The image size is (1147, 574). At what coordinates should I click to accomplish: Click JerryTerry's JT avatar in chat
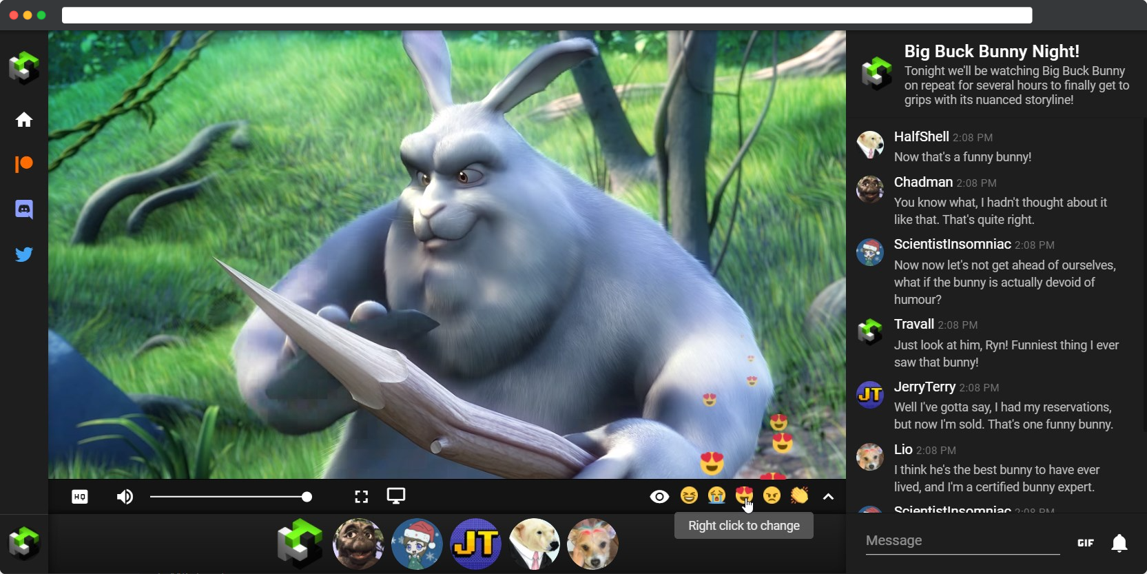pyautogui.click(x=870, y=395)
